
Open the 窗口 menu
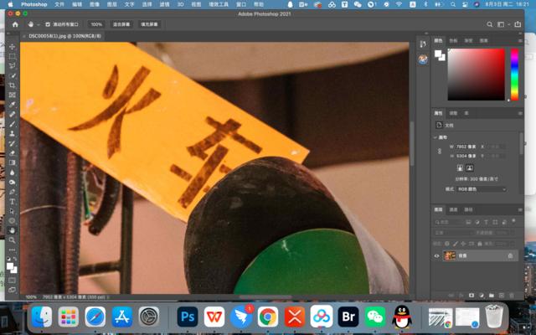pyautogui.click(x=241, y=4)
